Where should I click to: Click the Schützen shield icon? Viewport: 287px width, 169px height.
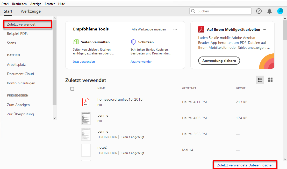click(133, 42)
